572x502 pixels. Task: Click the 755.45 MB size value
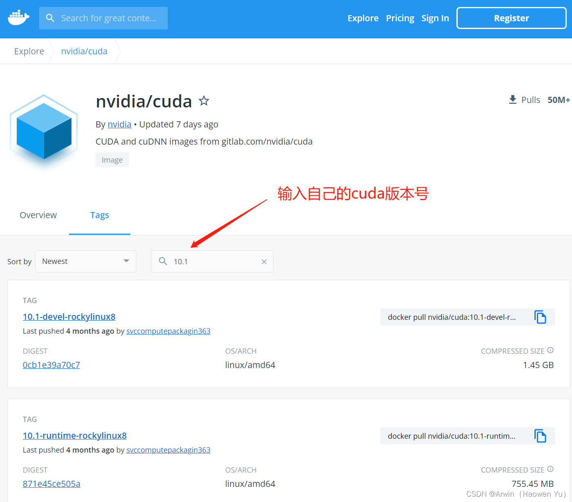pyautogui.click(x=533, y=484)
